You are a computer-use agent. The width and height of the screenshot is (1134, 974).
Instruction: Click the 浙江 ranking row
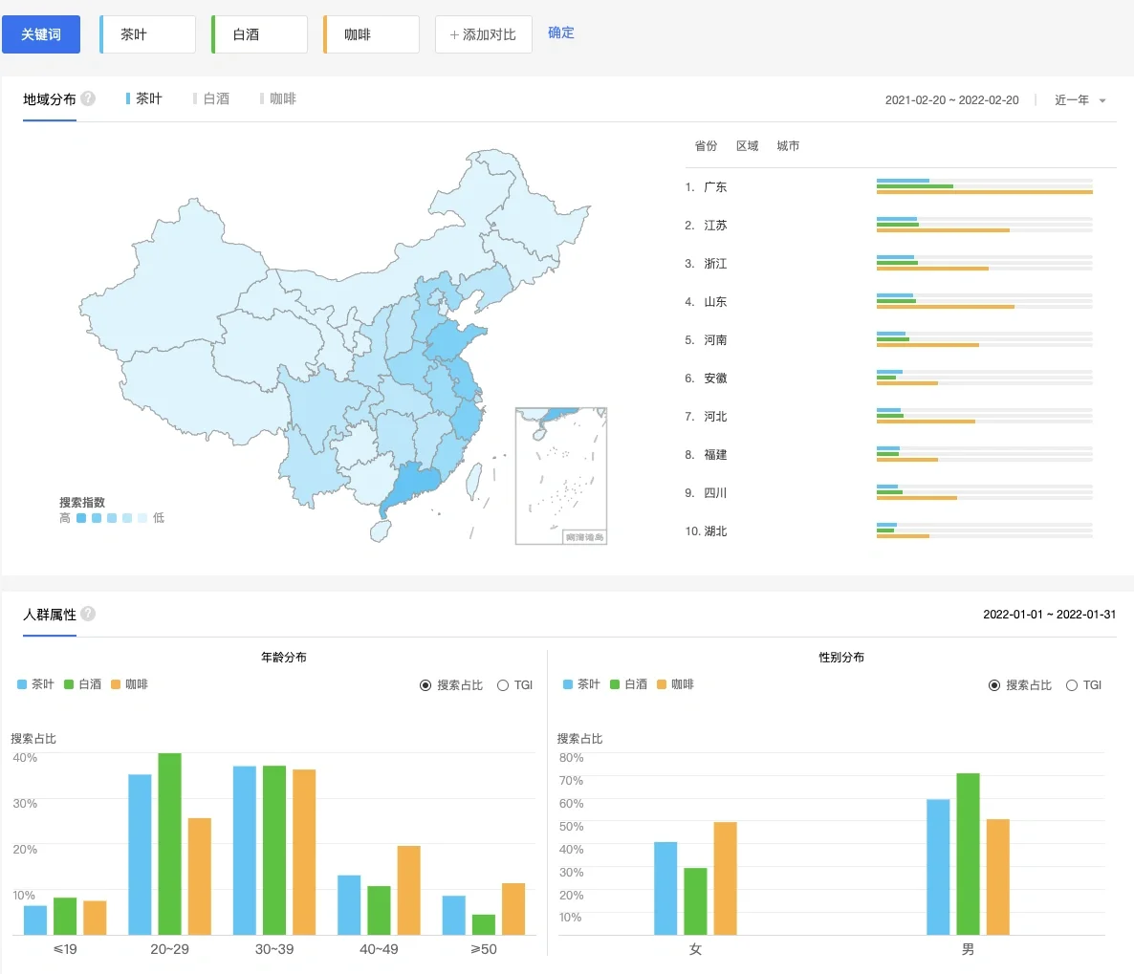coord(889,263)
